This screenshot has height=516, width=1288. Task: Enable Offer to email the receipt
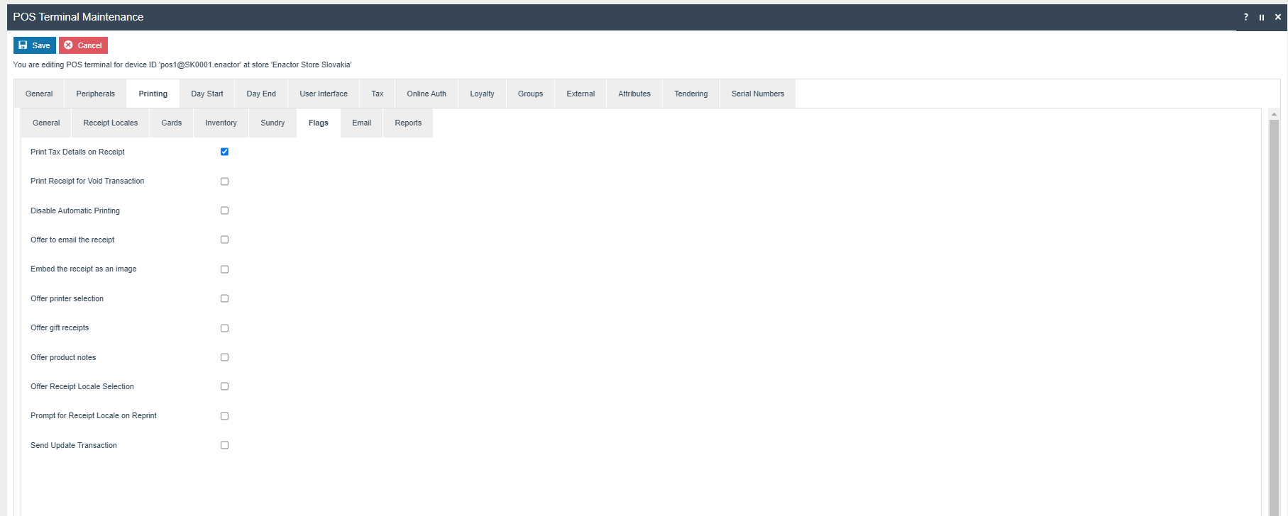pyautogui.click(x=224, y=240)
